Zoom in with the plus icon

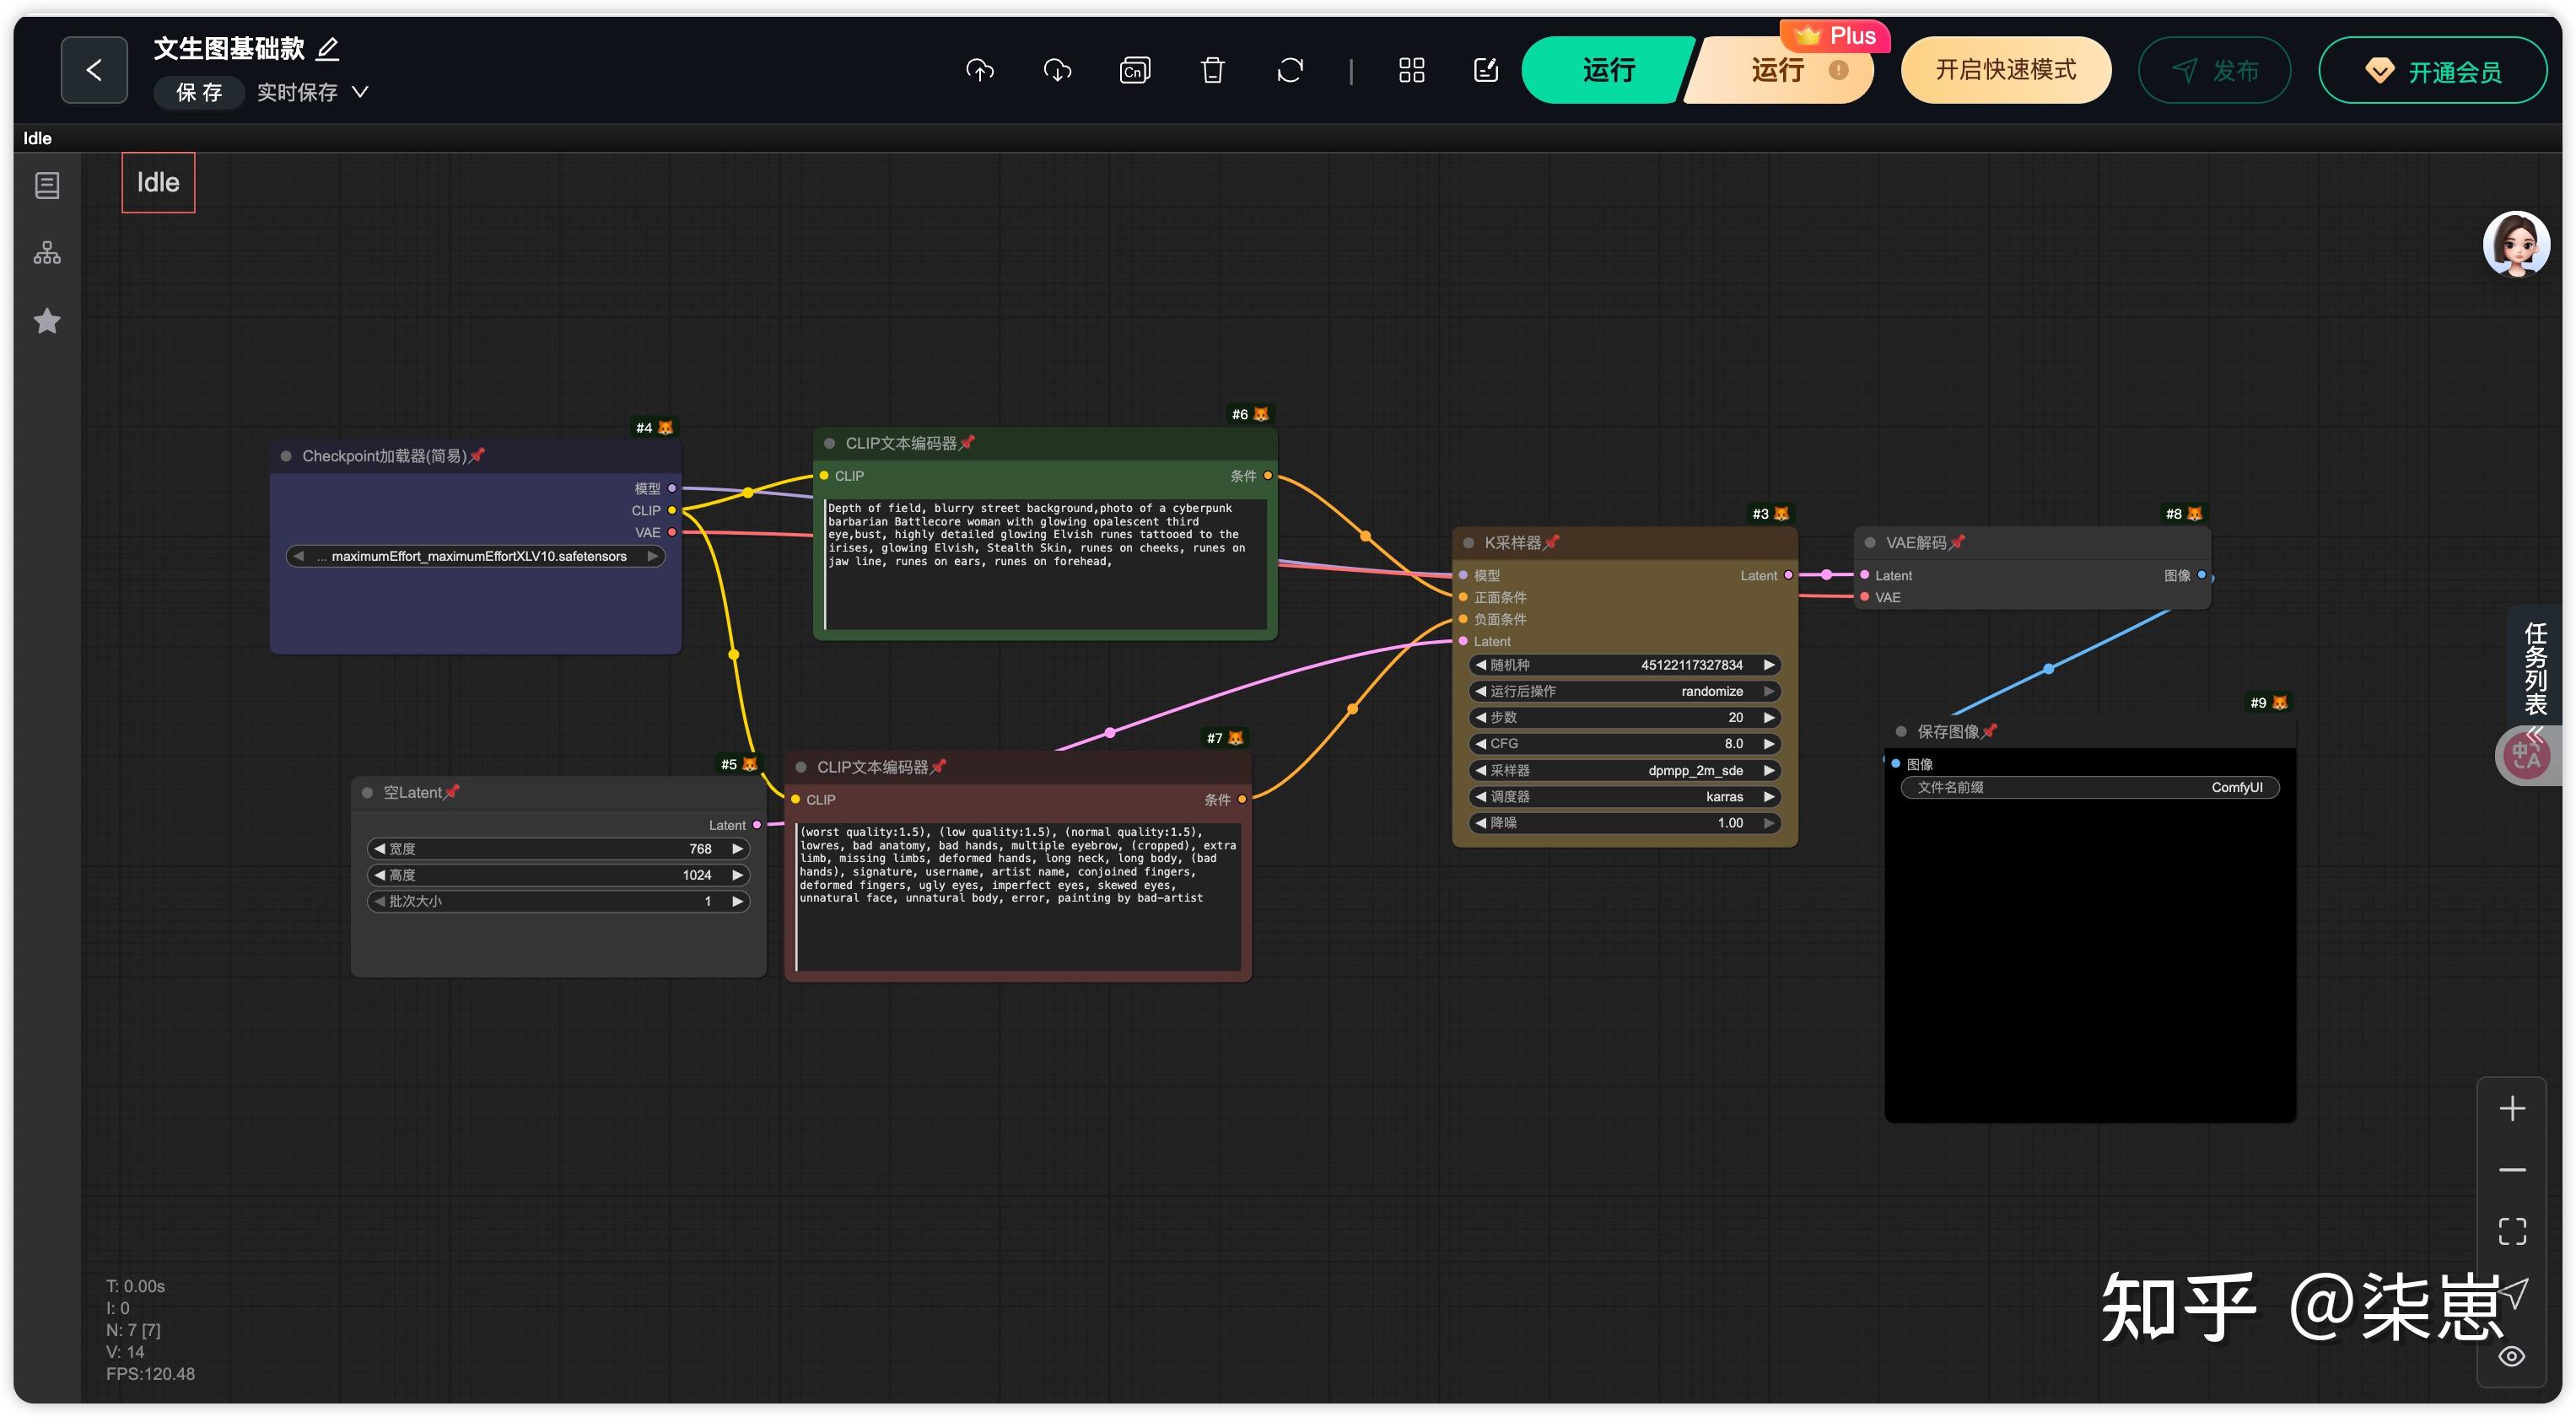pos(2512,1109)
